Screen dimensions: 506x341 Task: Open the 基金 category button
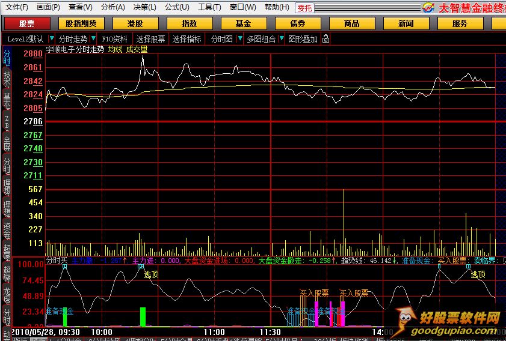click(x=243, y=23)
